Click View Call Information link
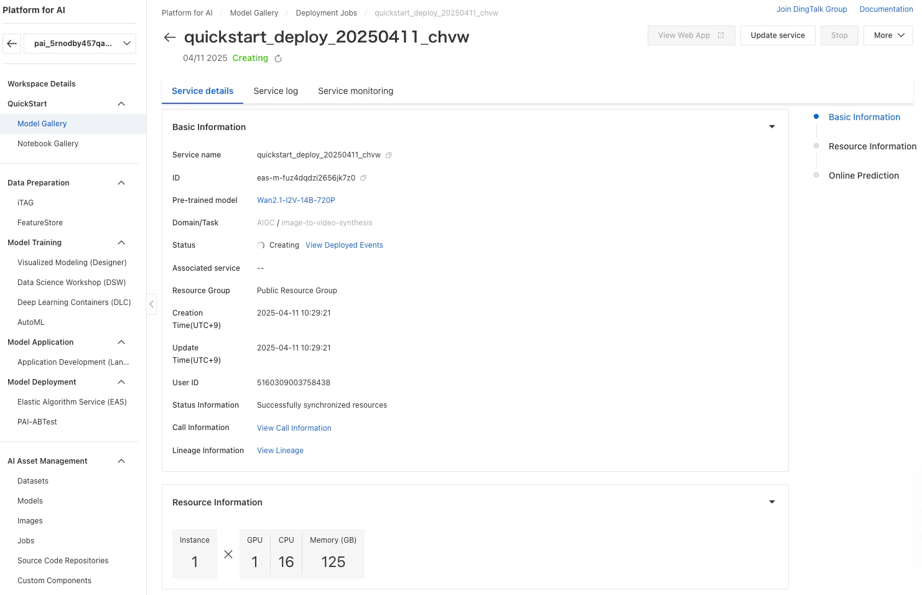 pos(294,428)
